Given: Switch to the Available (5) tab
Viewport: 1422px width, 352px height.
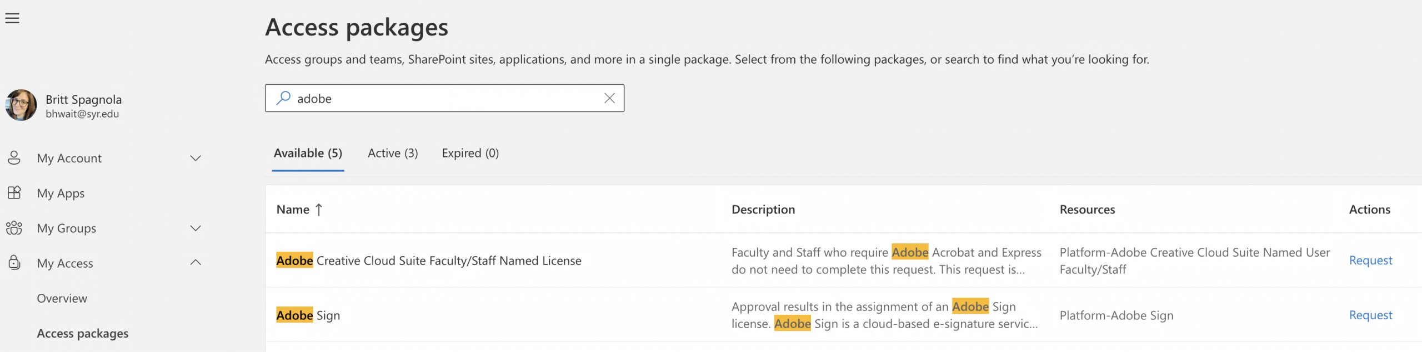Looking at the screenshot, I should 308,153.
